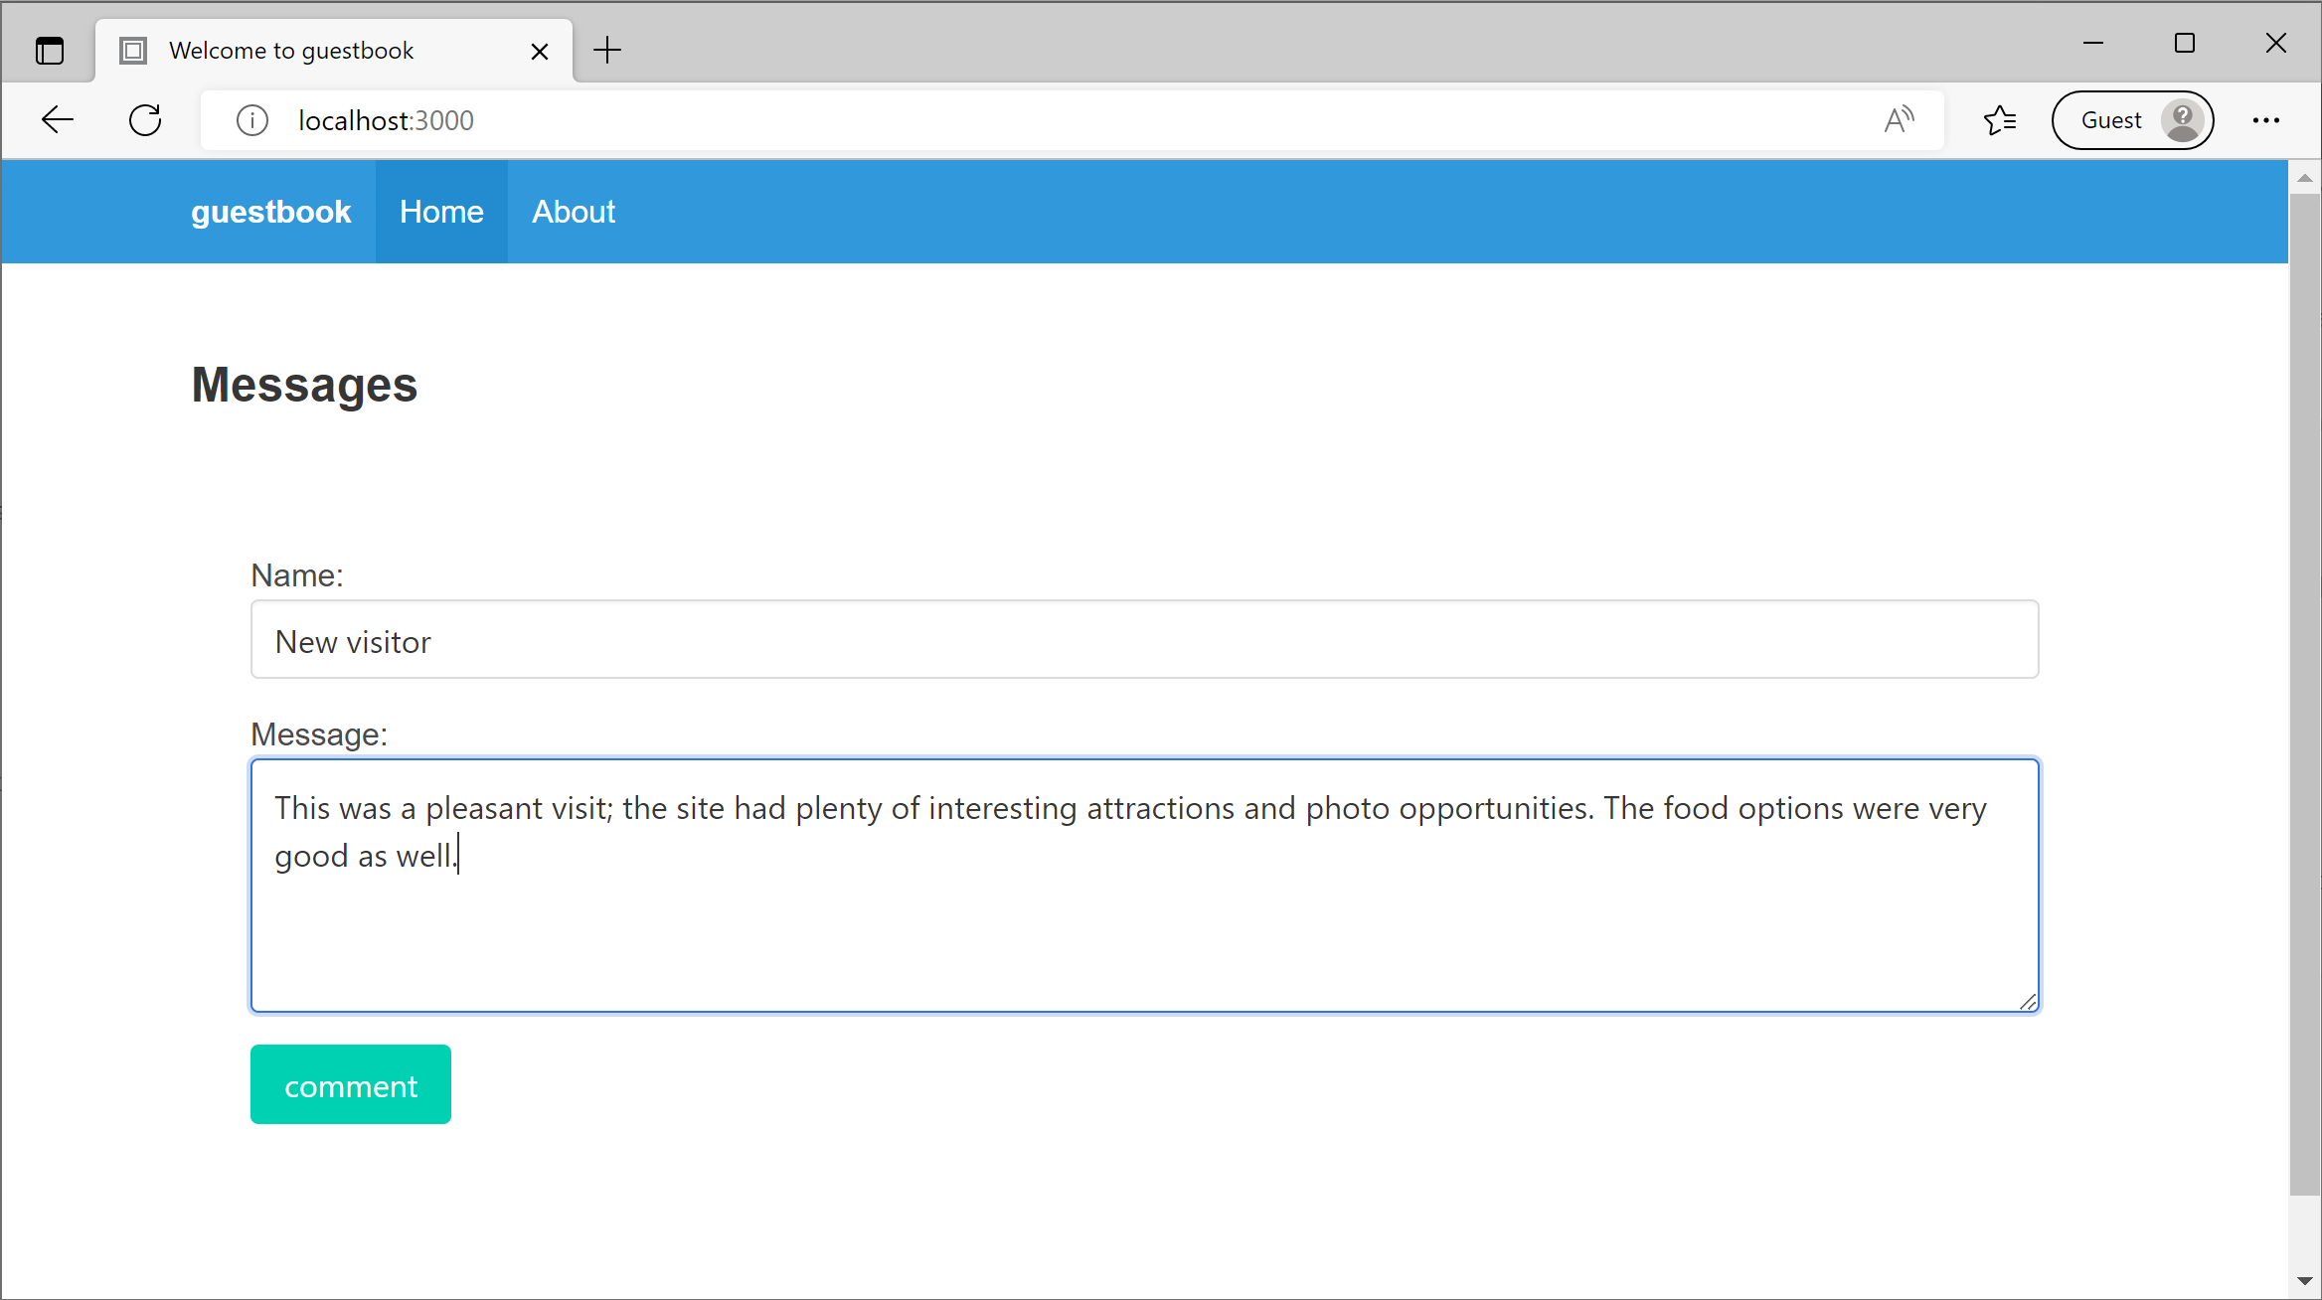
Task: Open the Guest profile avatar menu
Action: tap(2181, 119)
